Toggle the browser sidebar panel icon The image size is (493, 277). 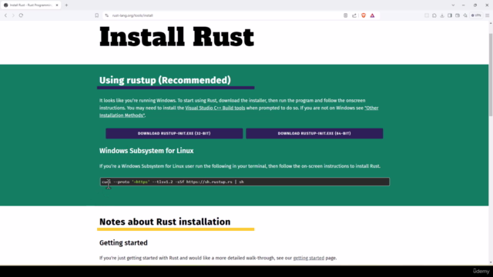[x=450, y=15]
